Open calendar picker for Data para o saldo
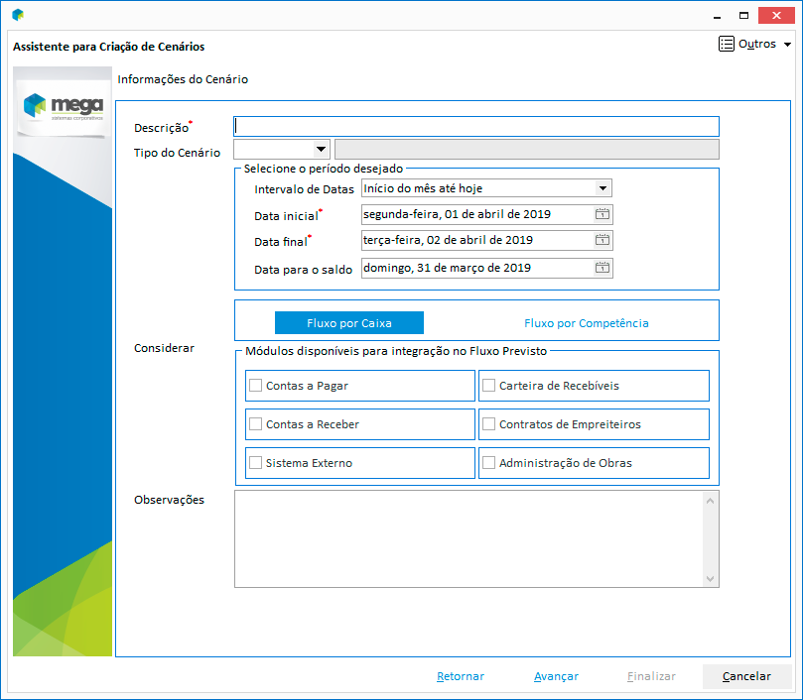Viewport: 803px width, 700px height. (x=602, y=268)
